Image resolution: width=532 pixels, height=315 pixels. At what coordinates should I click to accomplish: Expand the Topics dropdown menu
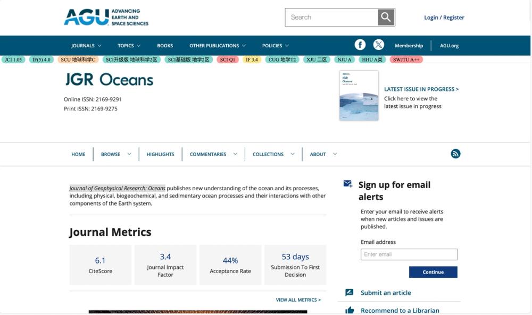pyautogui.click(x=129, y=45)
